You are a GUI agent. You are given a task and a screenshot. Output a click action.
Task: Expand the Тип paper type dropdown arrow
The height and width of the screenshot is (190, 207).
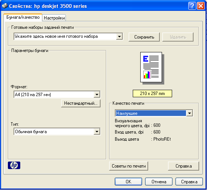97,132
